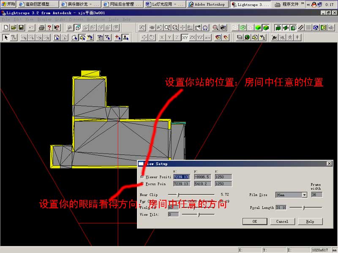
Task: Confirm View Setup with OK
Action: pyautogui.click(x=255, y=221)
